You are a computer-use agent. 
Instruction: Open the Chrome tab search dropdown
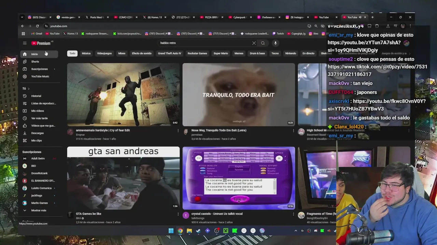pos(22,17)
